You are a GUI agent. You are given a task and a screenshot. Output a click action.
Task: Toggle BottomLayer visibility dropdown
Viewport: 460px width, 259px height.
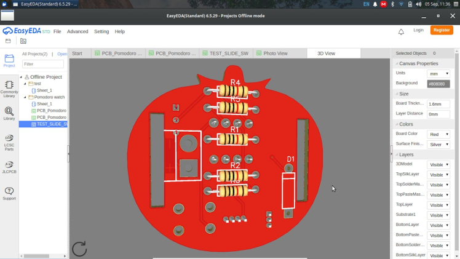(438, 225)
